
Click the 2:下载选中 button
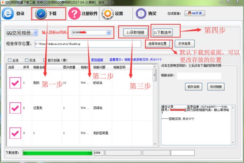(163, 32)
